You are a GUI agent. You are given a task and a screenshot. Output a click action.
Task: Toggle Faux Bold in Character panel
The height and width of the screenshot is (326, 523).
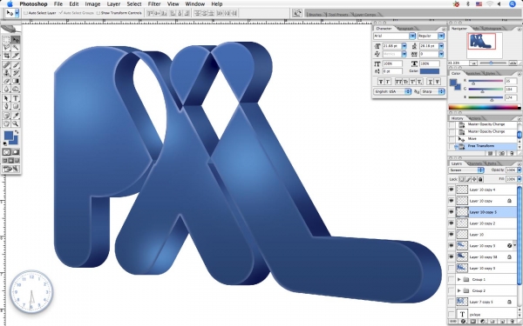tap(381, 82)
